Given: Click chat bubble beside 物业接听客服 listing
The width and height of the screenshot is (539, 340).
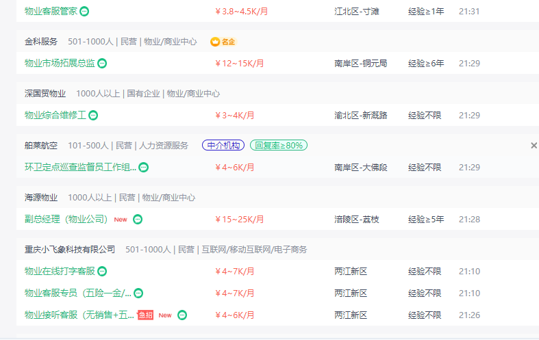Looking at the screenshot, I should 182,315.
